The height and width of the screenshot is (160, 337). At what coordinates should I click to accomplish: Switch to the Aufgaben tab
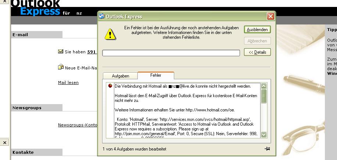121,76
